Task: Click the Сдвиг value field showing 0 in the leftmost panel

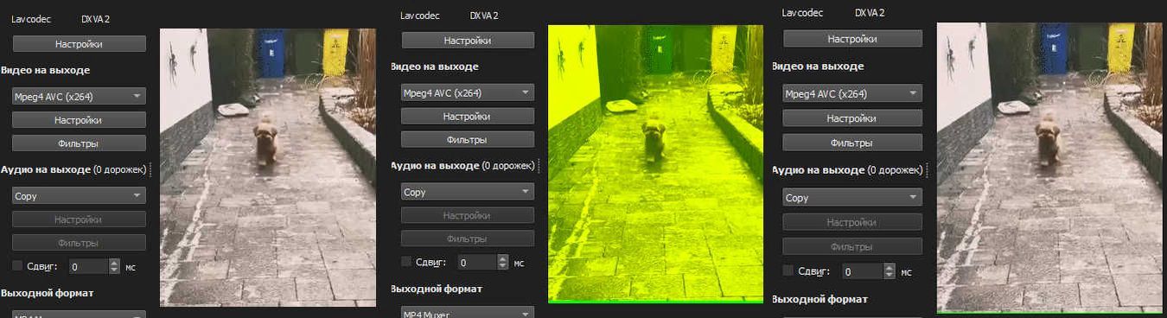Action: point(88,267)
